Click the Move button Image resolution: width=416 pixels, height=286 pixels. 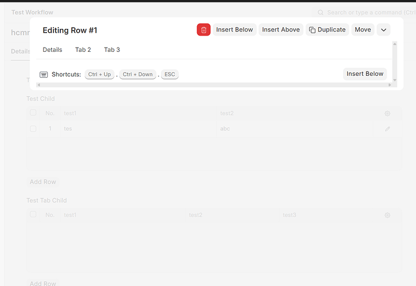[362, 30]
